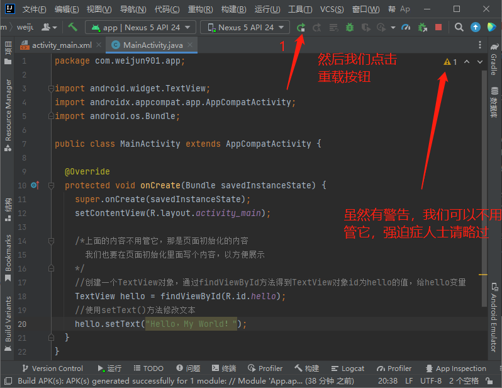Open the 文件(F) menu
The image size is (502, 388).
tap(34, 9)
